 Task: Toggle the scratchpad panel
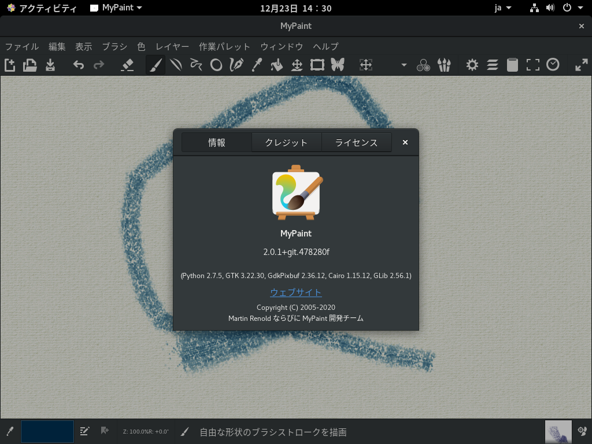[512, 65]
